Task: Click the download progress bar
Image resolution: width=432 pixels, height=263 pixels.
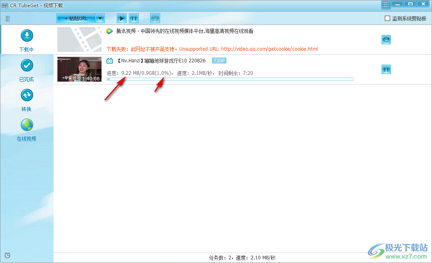Action: [230, 79]
